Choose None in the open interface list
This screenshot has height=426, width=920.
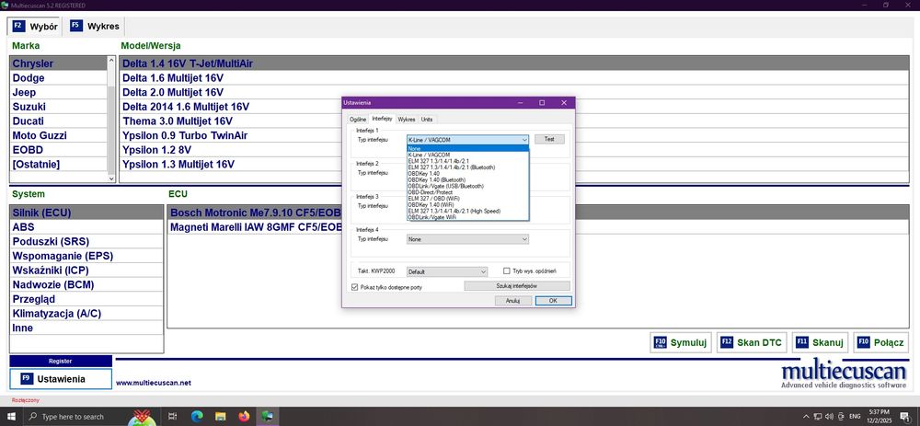click(x=467, y=148)
